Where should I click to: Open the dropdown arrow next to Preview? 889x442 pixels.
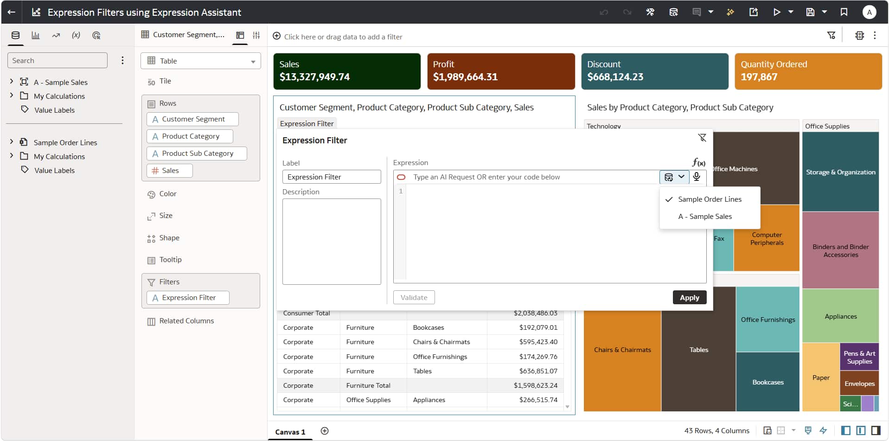click(791, 12)
